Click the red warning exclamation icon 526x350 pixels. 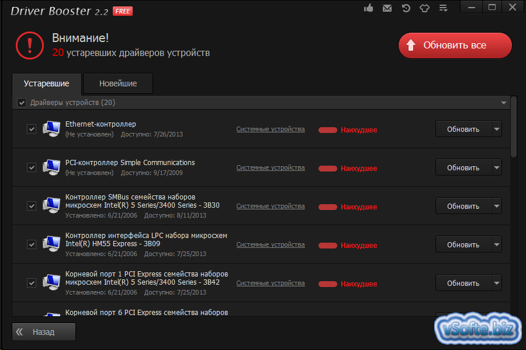click(x=30, y=45)
